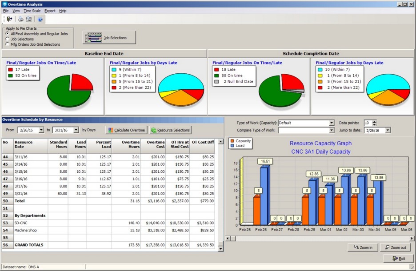Viewport: 416px width, 271px height.
Task: Click the printer icon in toolbar
Action: pos(20,19)
